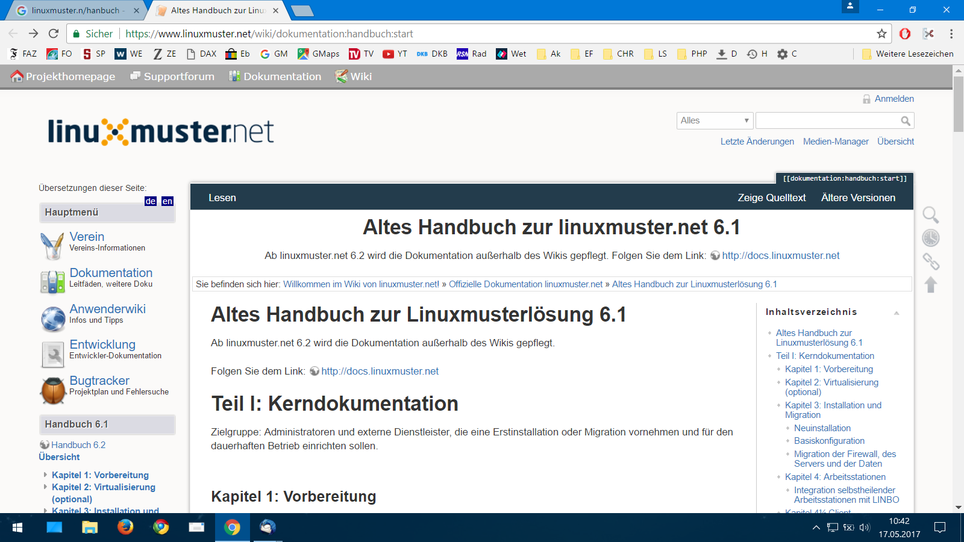This screenshot has height=542, width=964.
Task: Open the downloads bookmark labeled D
Action: pos(727,54)
